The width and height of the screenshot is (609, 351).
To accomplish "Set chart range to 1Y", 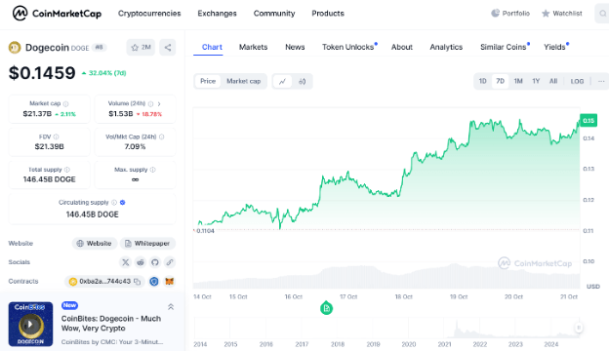I will click(536, 81).
